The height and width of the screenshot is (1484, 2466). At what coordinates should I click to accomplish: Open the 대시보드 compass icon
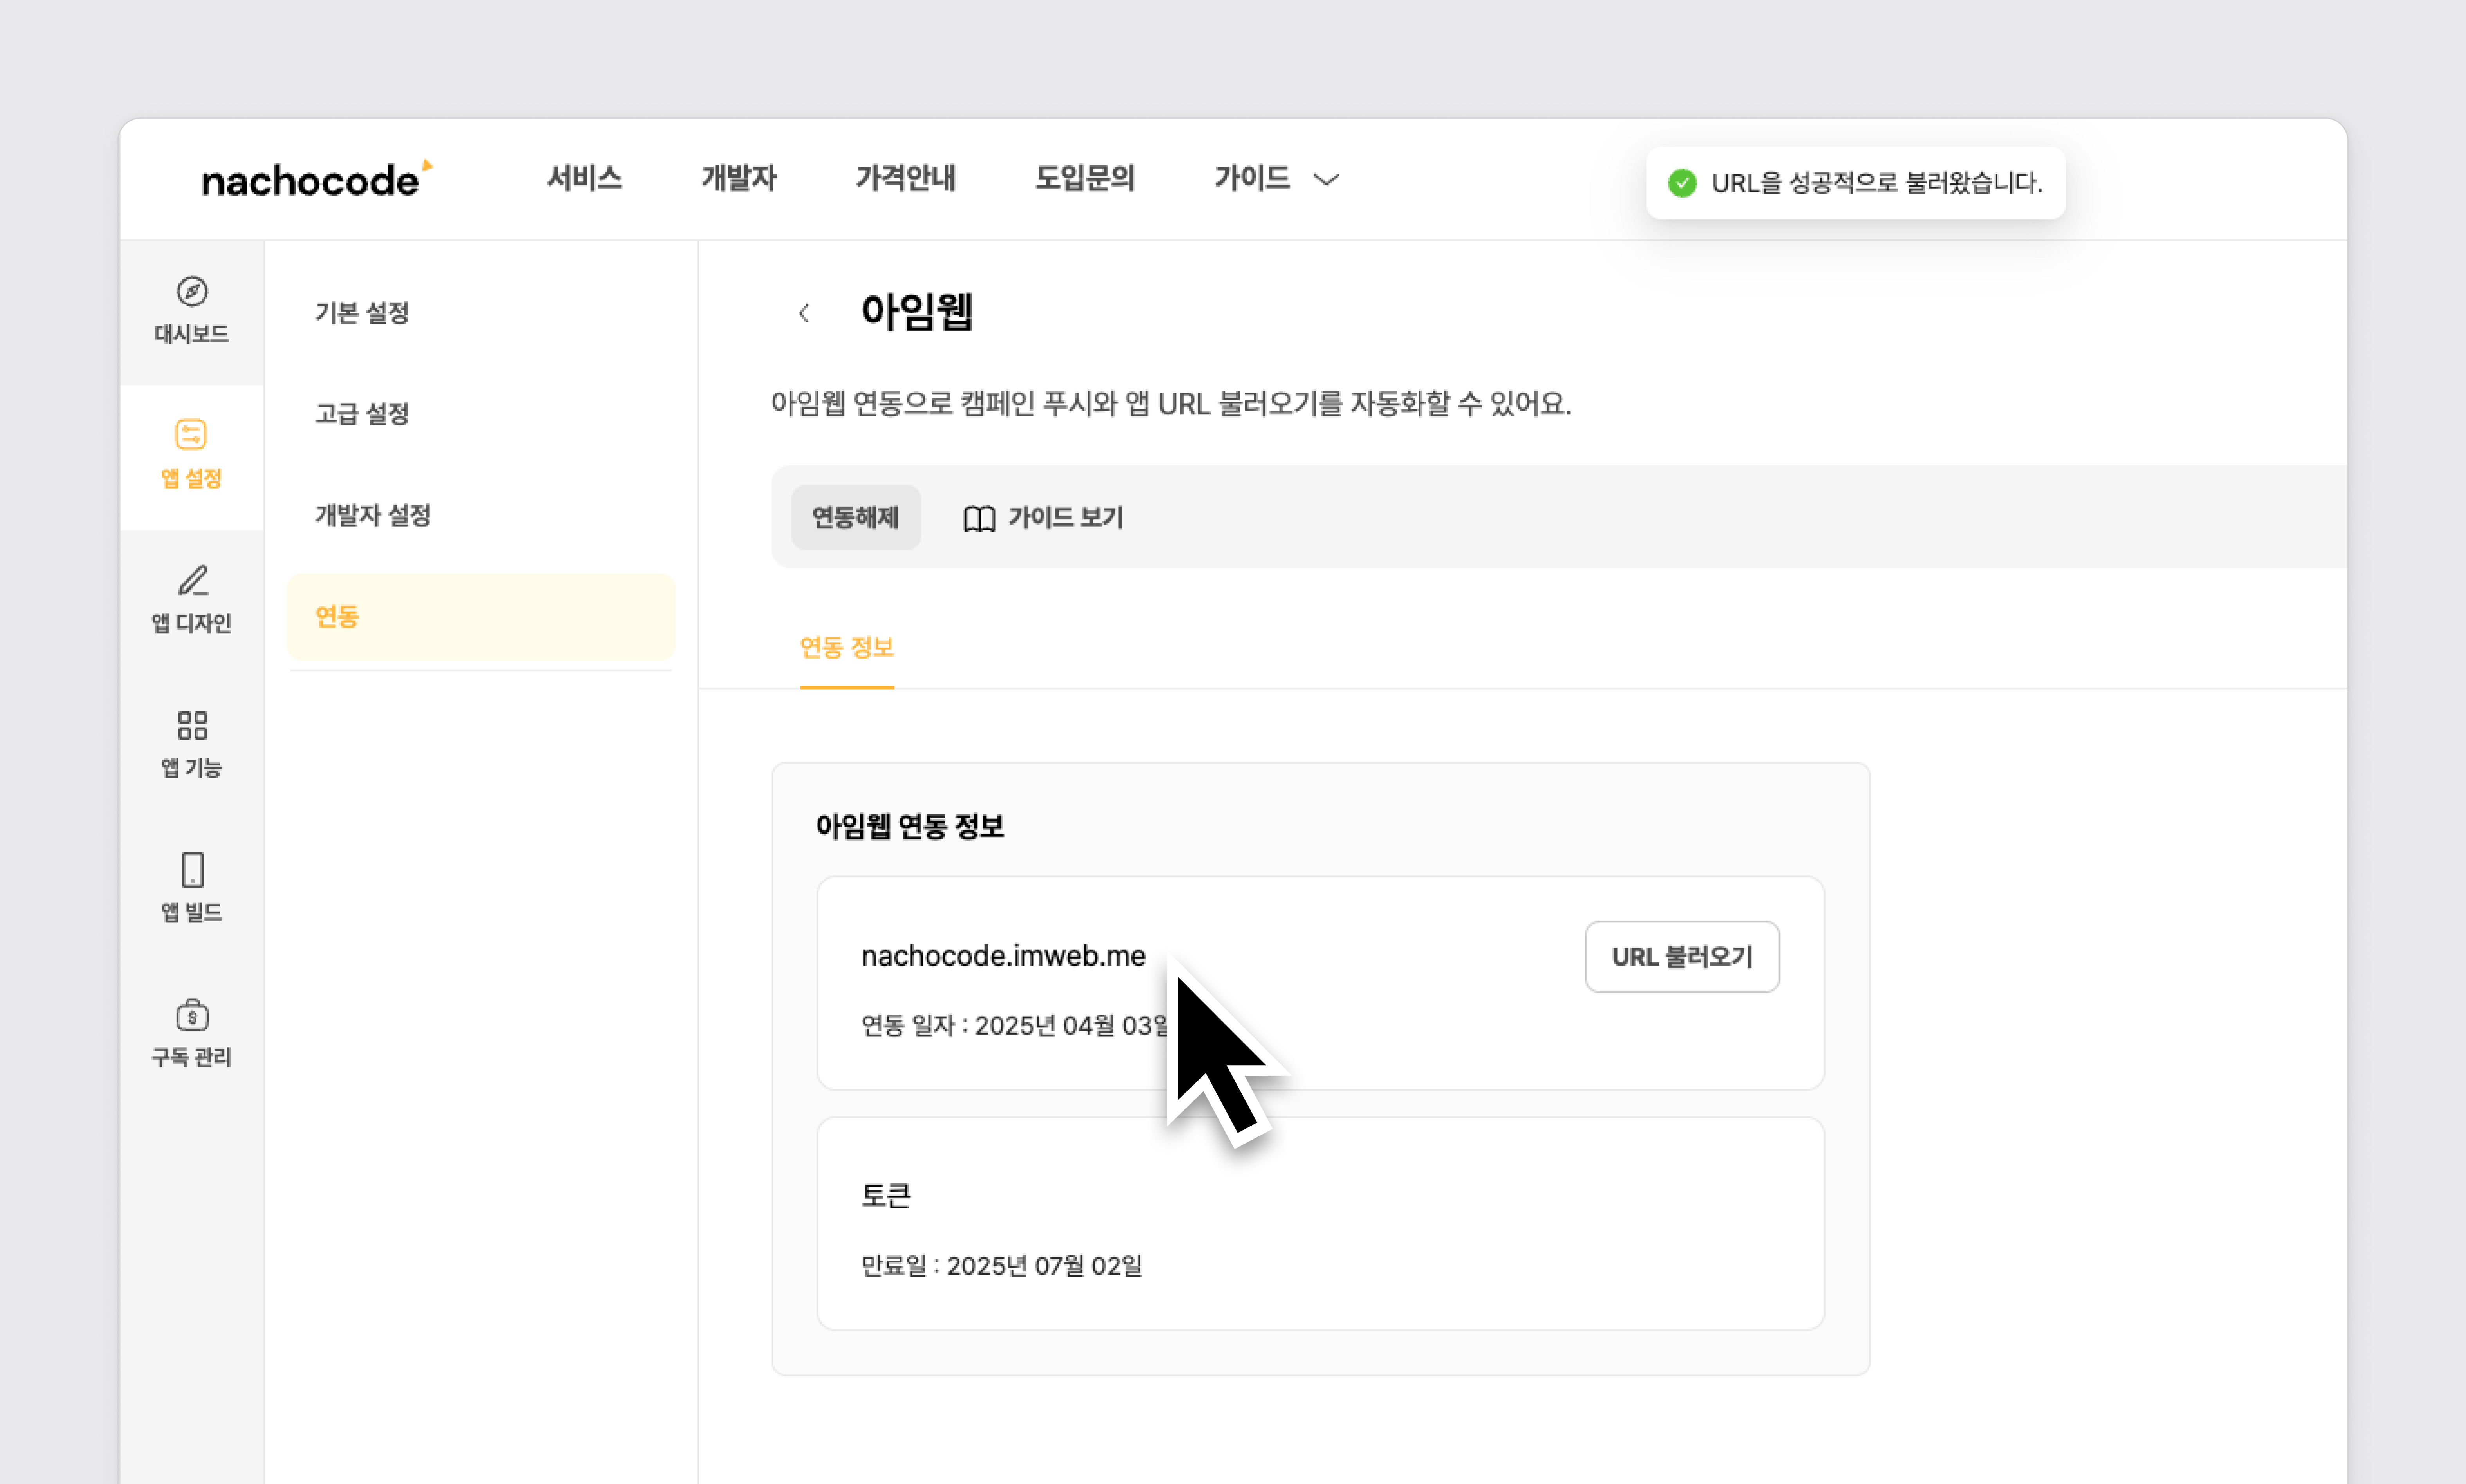[192, 292]
